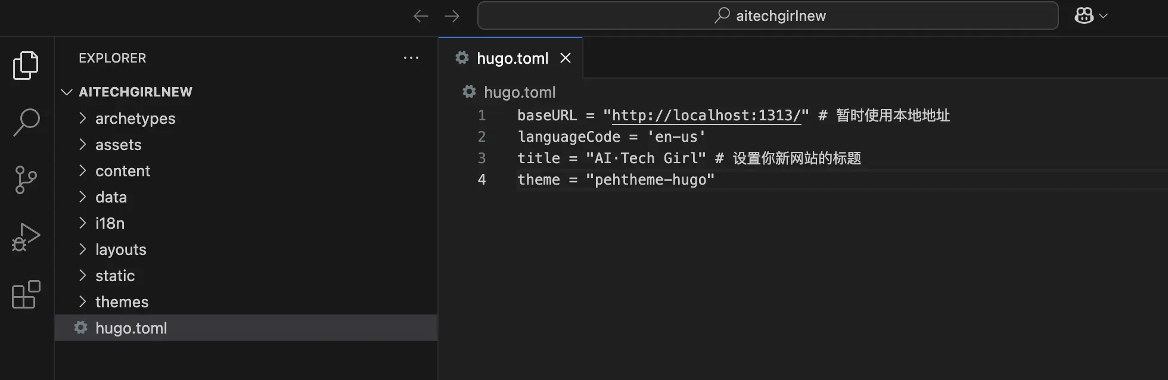
Task: Open the Explorer view in the activity bar
Action: [26, 65]
